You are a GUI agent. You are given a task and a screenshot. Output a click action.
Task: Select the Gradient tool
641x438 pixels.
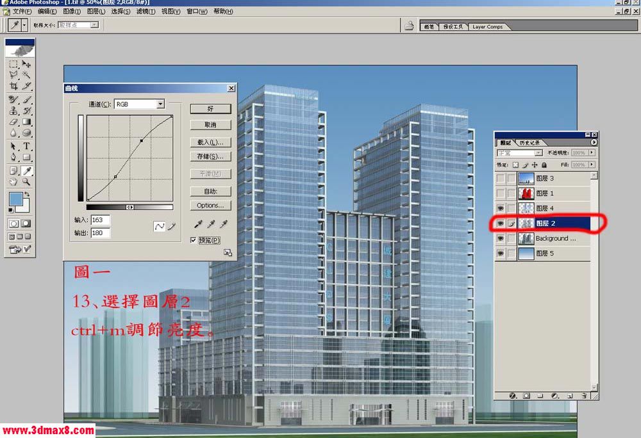pos(26,122)
